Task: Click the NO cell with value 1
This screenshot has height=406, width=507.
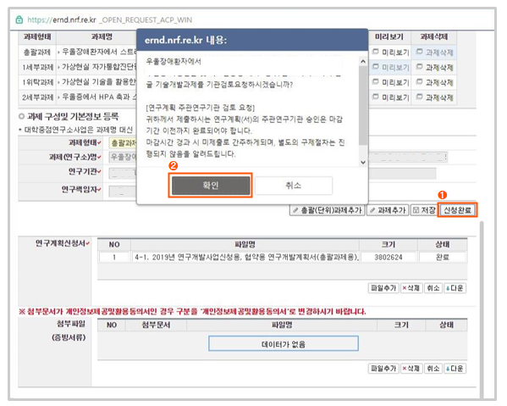Action: click(x=114, y=258)
